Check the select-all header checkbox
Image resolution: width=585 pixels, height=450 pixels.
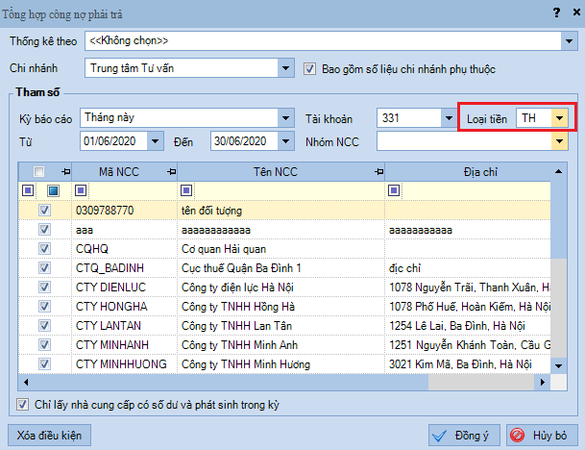[38, 171]
